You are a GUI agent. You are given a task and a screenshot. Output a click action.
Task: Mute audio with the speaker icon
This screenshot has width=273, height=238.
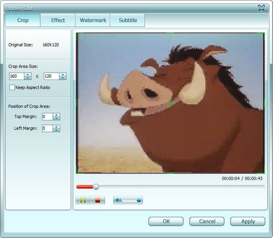click(118, 200)
